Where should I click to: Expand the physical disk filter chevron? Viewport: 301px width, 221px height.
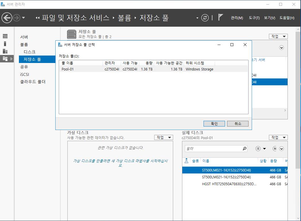282,149
